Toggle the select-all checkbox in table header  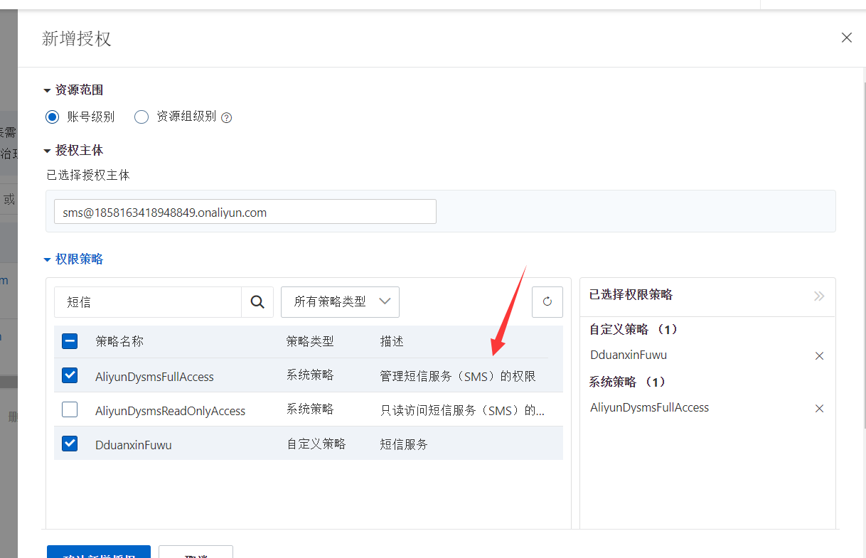point(70,341)
